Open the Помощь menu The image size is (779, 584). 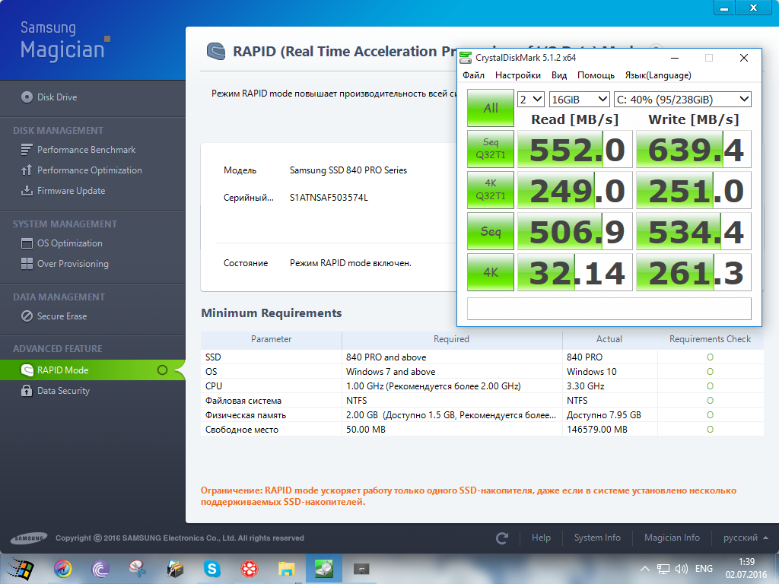(x=596, y=75)
